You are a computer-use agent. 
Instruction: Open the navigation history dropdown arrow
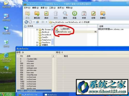click(34, 22)
